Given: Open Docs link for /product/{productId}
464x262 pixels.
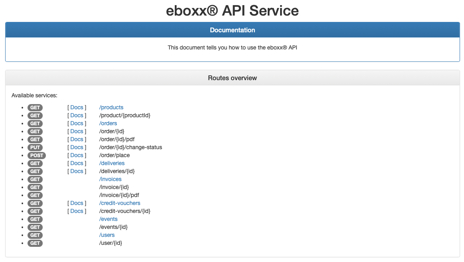Looking at the screenshot, I should click(77, 115).
